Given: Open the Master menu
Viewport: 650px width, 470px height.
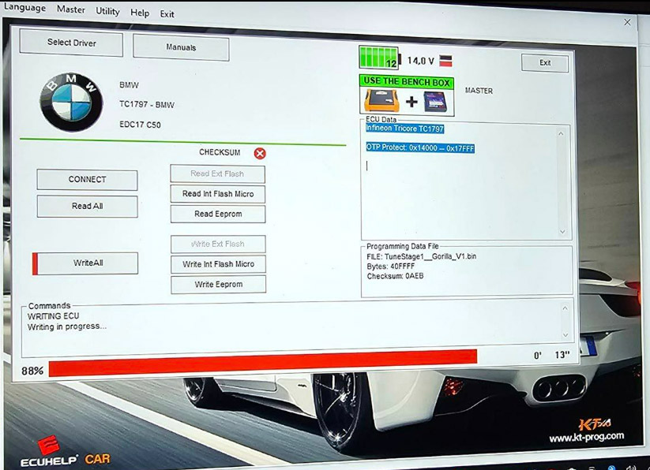Looking at the screenshot, I should pyautogui.click(x=71, y=9).
